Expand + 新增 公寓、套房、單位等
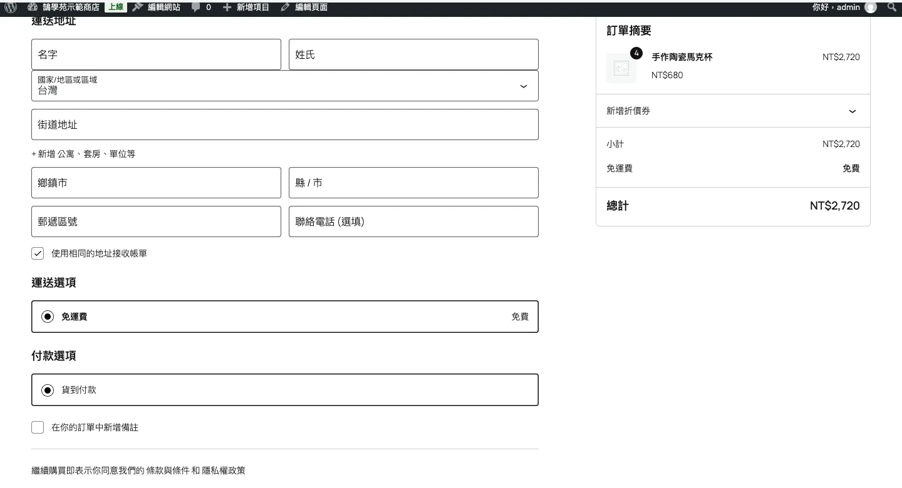The image size is (902, 488). coord(83,154)
